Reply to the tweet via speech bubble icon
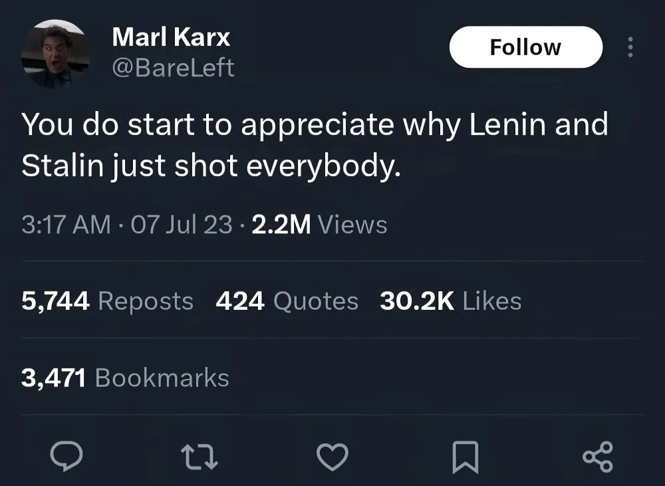 coord(66,457)
